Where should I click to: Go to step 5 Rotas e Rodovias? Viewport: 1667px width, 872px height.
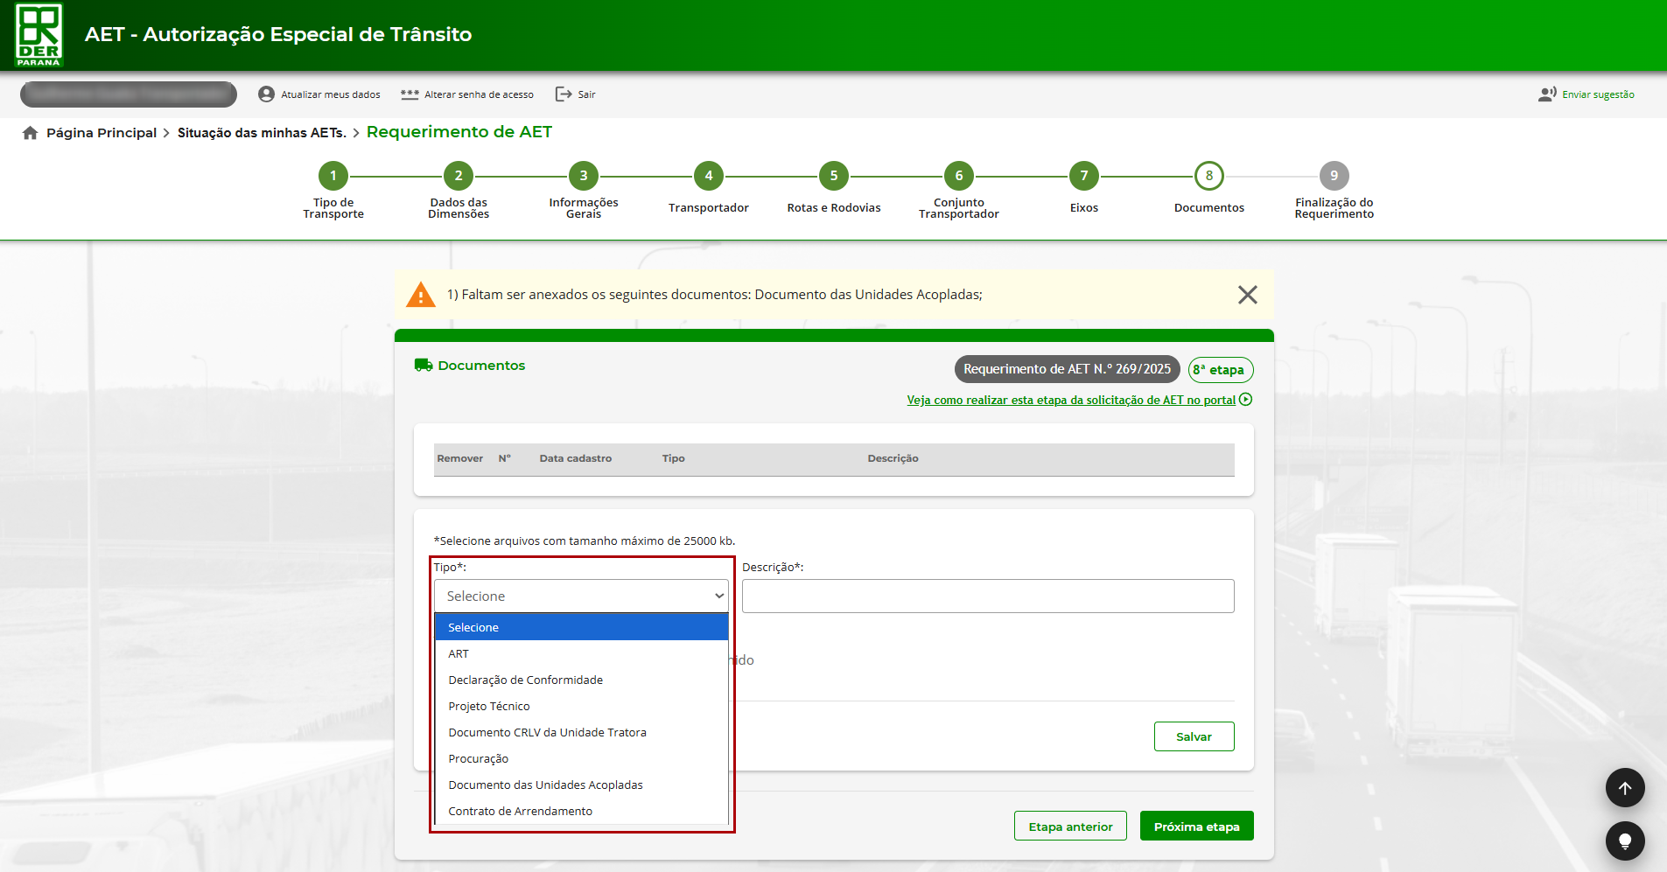pyautogui.click(x=834, y=176)
